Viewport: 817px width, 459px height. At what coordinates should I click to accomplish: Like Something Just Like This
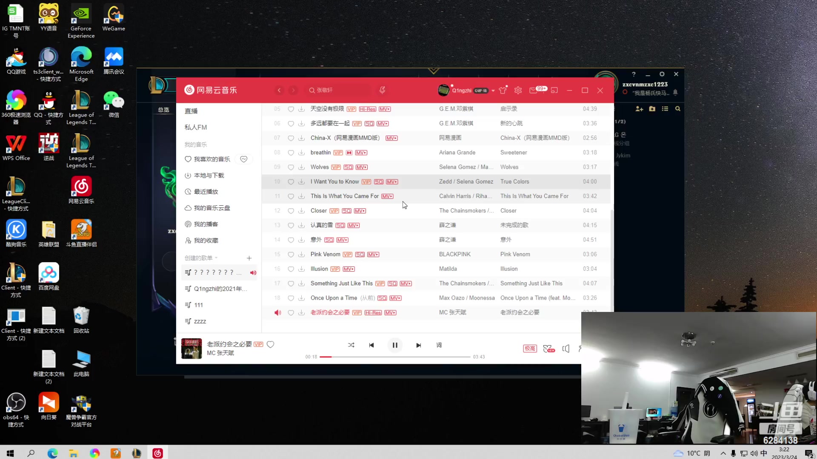pyautogui.click(x=291, y=283)
